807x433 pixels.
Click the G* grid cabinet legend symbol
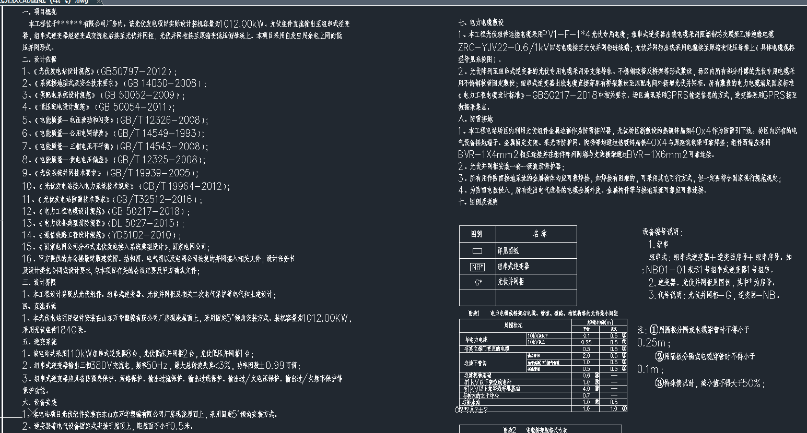click(478, 282)
